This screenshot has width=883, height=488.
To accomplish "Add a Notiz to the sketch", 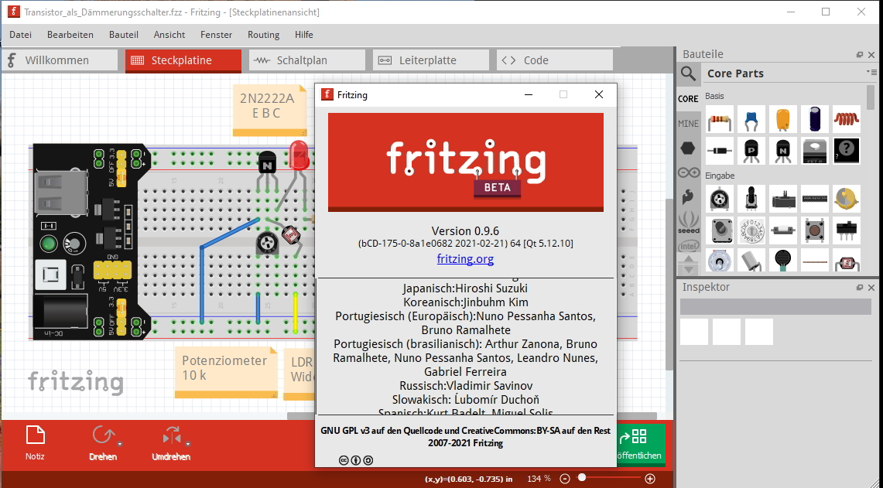I will pyautogui.click(x=35, y=443).
